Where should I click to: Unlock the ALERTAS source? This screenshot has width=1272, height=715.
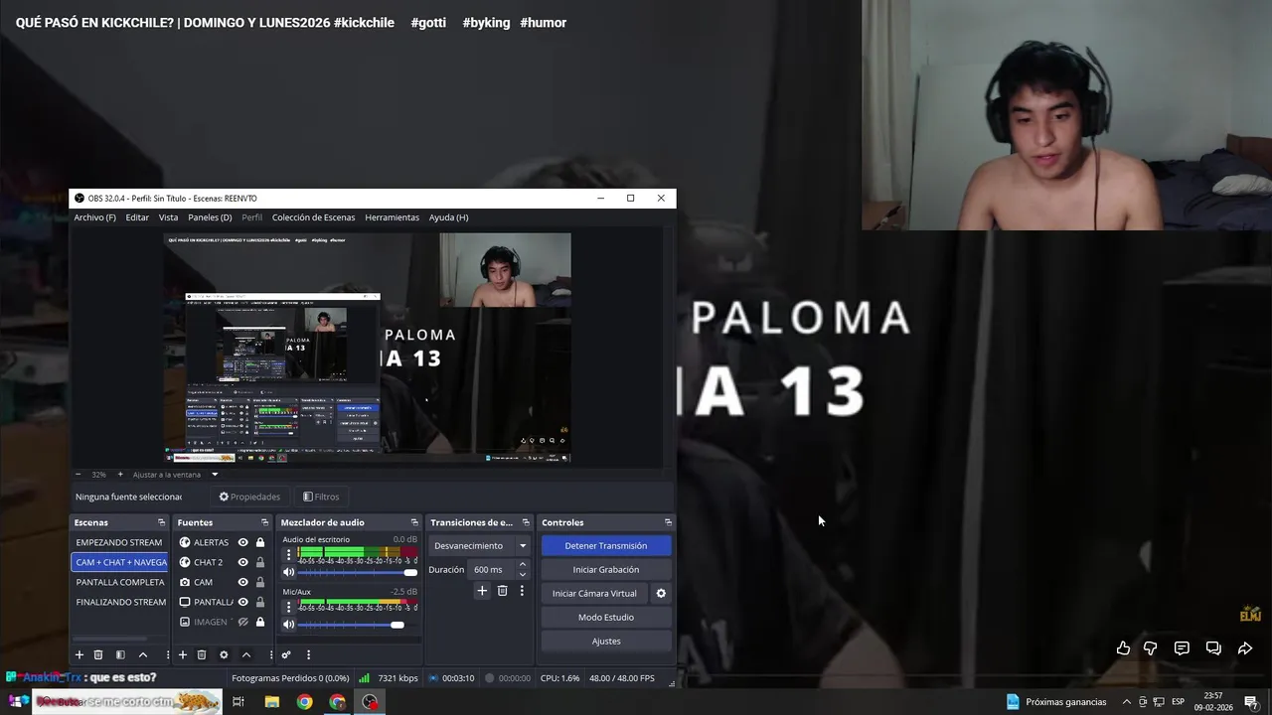click(x=260, y=542)
